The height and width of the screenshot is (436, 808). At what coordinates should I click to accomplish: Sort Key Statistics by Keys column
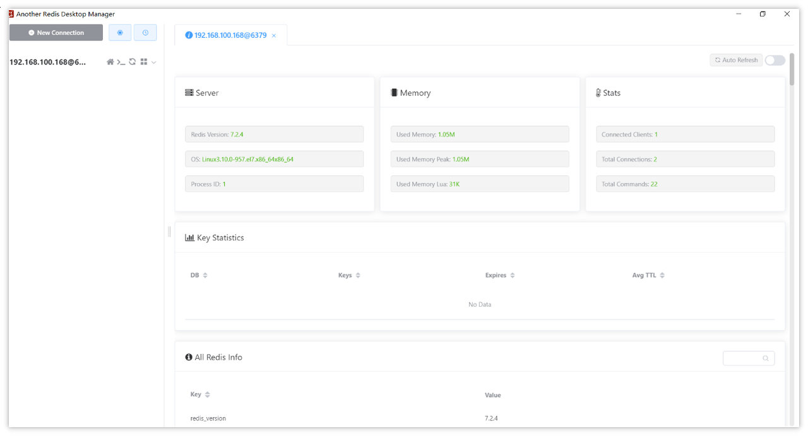[x=358, y=276]
